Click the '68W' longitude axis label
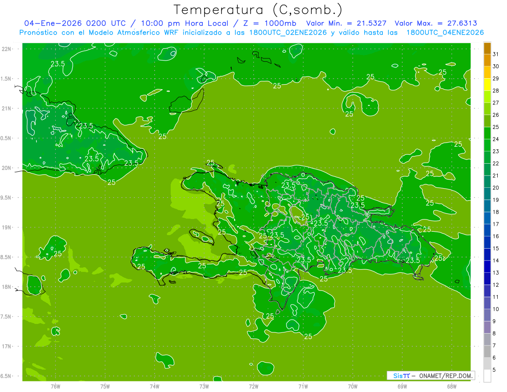Image resolution: width=507 pixels, height=392 pixels. coord(452,387)
